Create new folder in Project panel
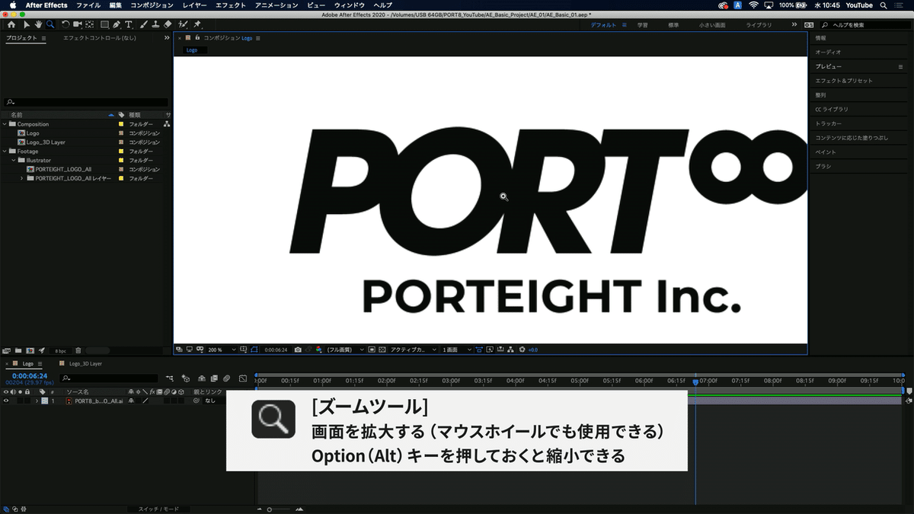914x514 pixels. coord(18,350)
